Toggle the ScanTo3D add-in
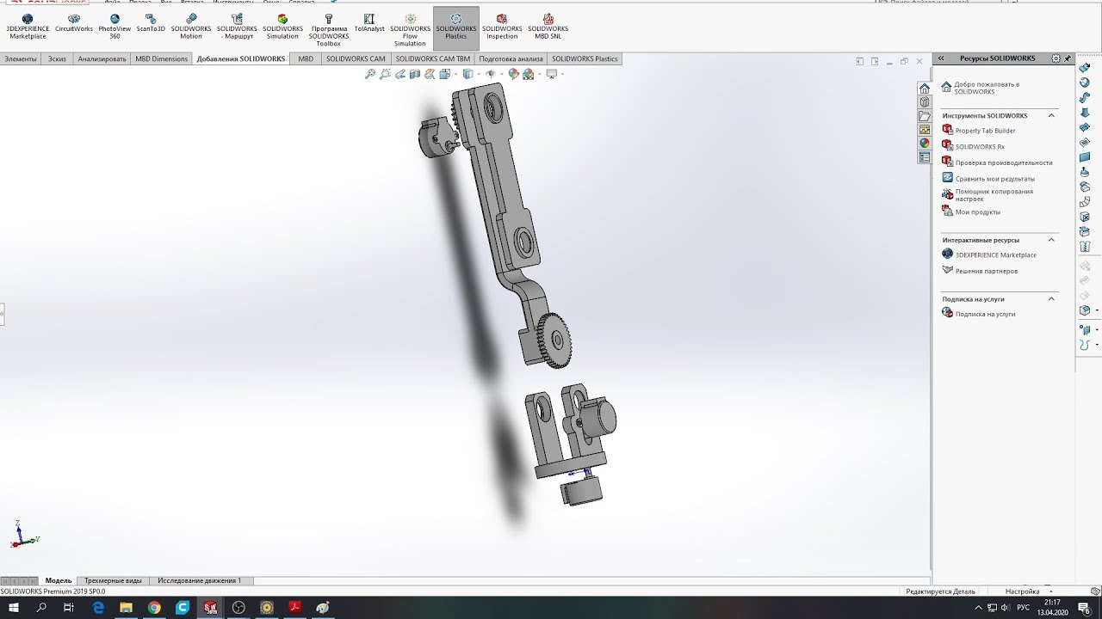This screenshot has height=619, width=1102. click(151, 23)
